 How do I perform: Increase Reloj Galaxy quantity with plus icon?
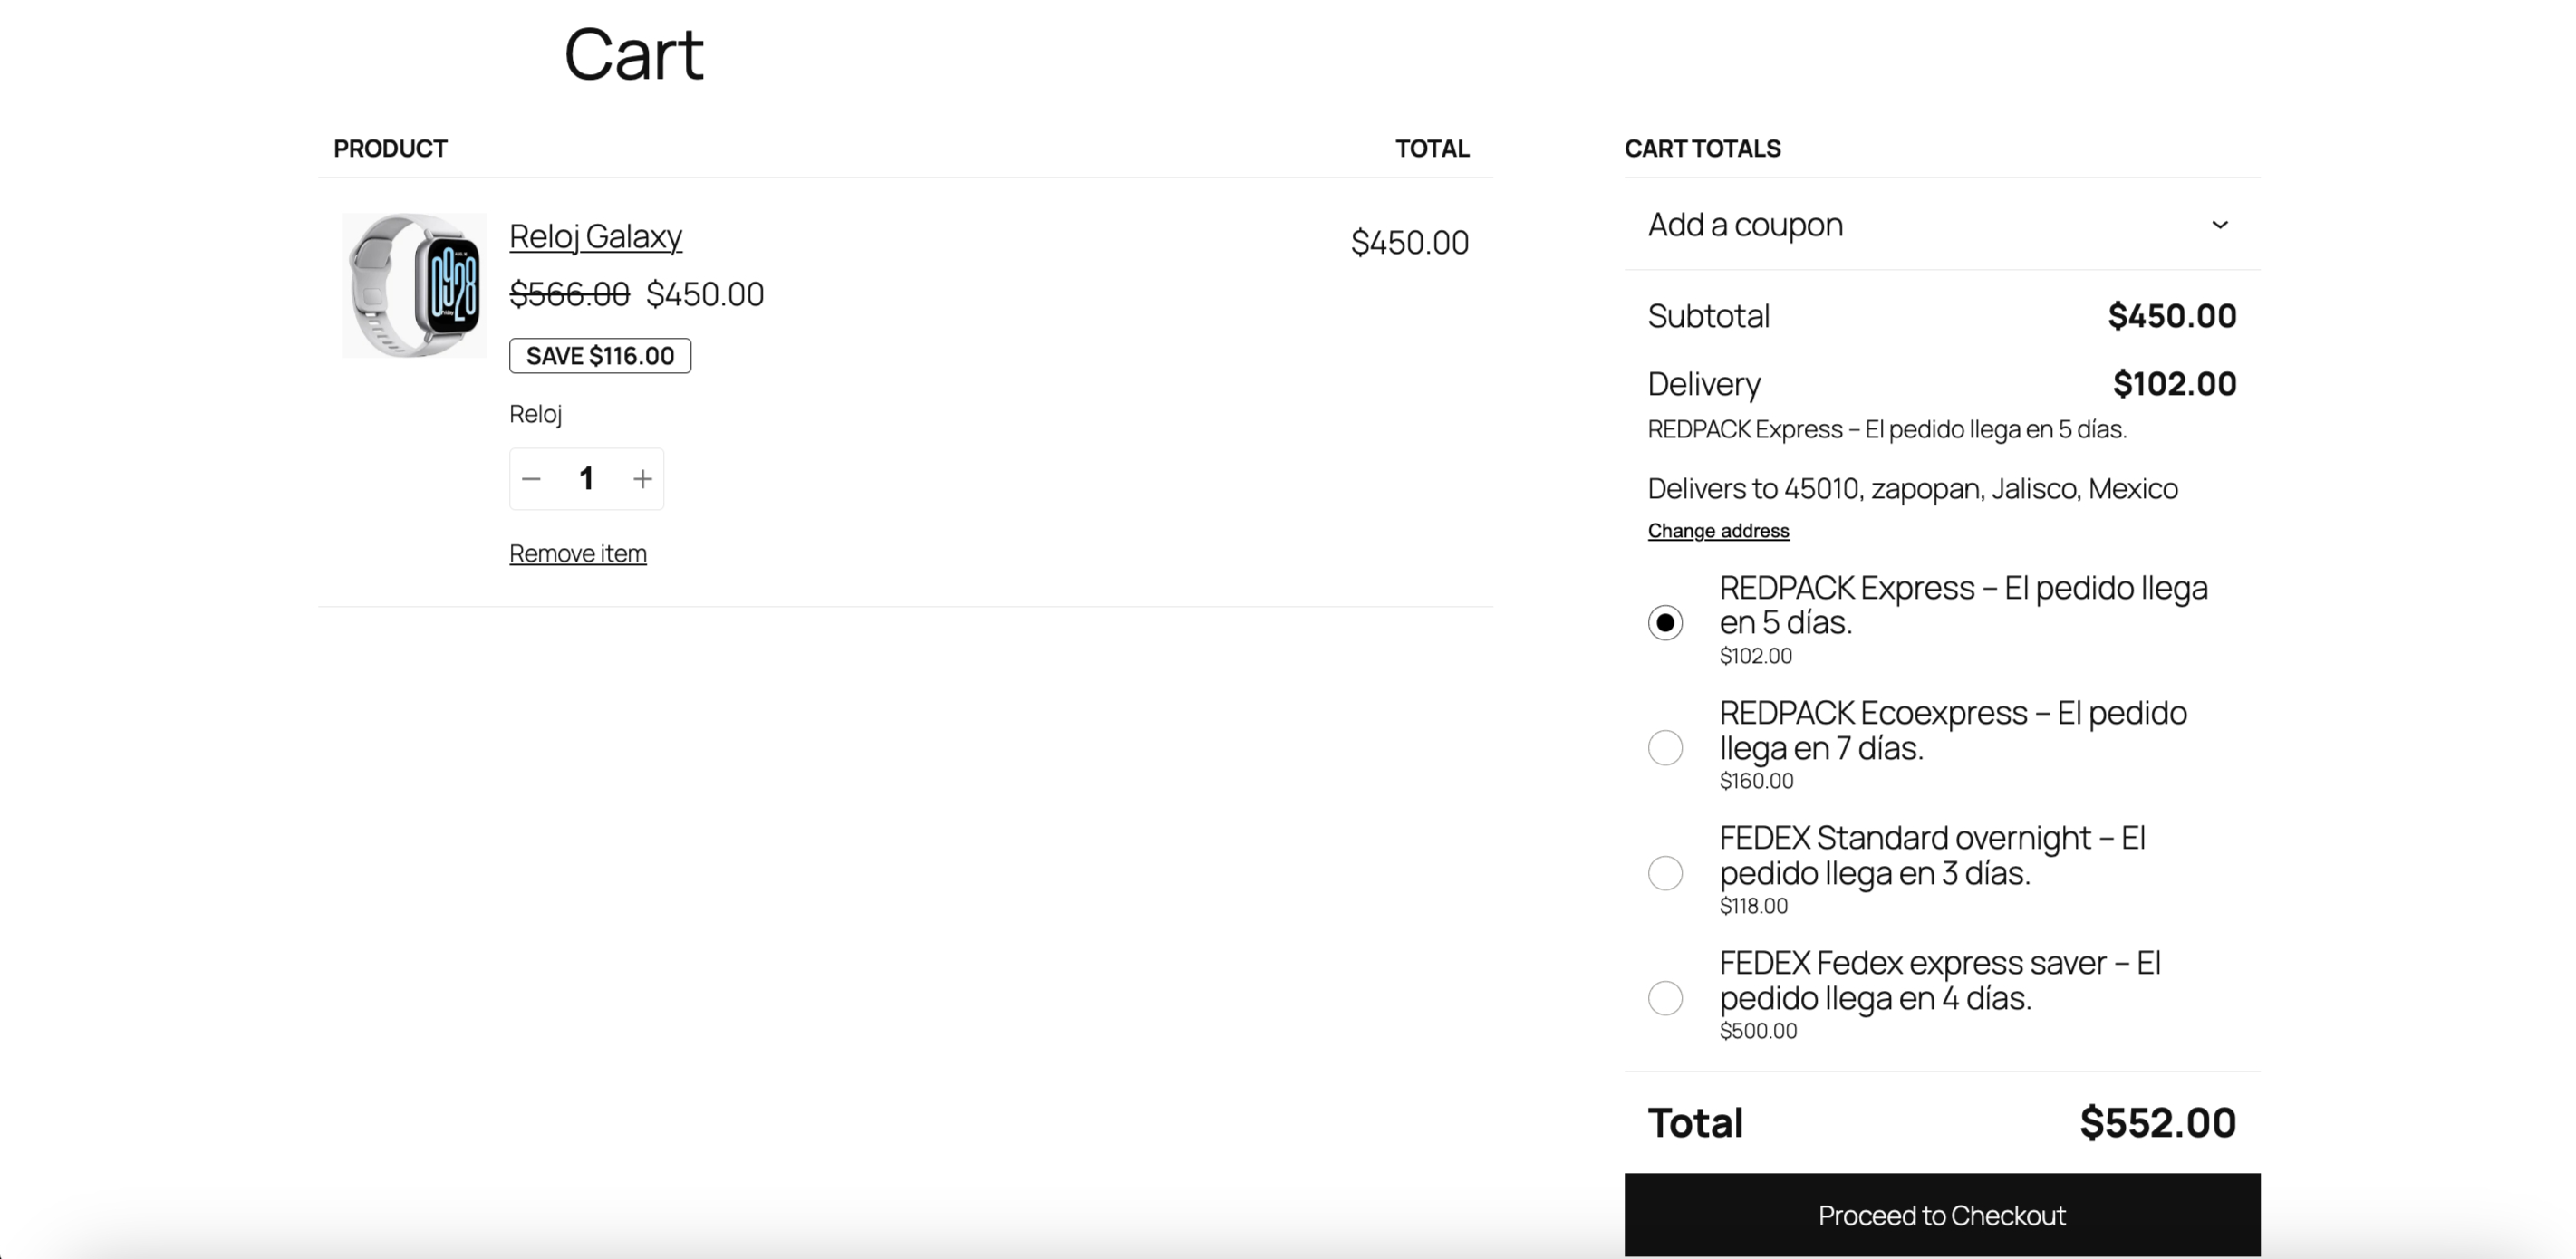[x=643, y=479]
